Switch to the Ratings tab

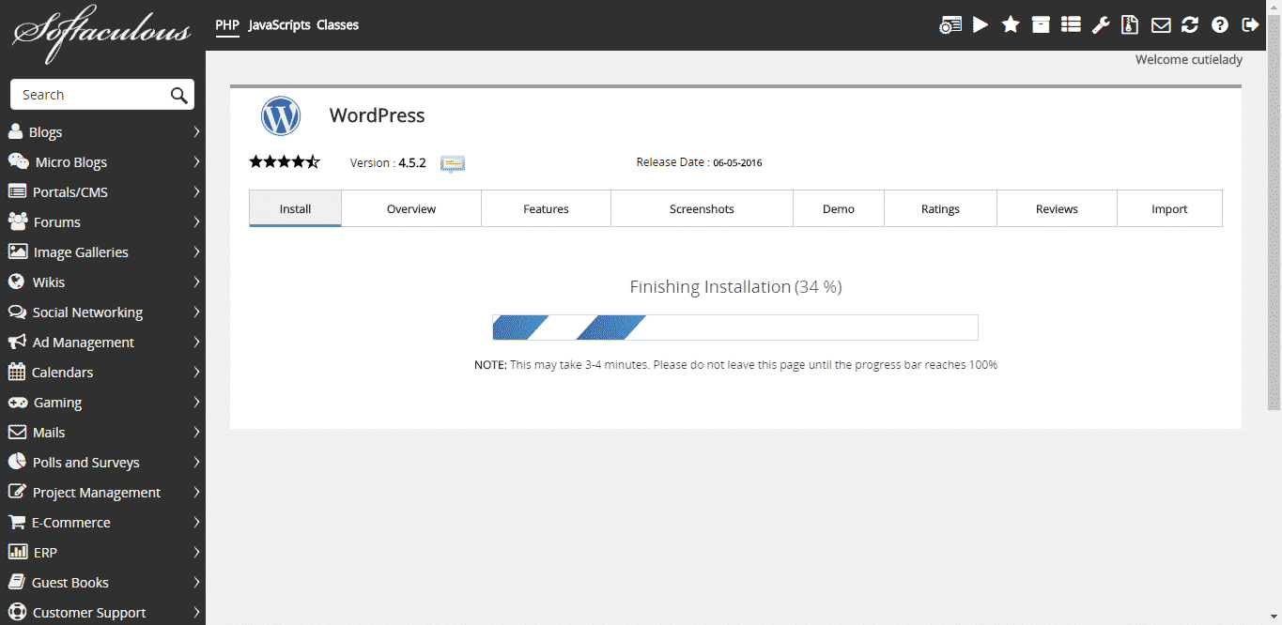[x=940, y=208]
